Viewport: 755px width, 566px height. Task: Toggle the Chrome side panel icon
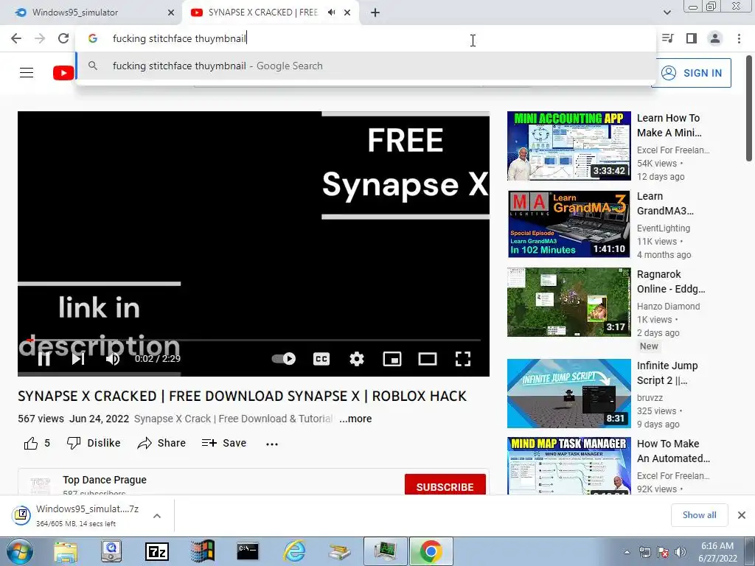[692, 38]
